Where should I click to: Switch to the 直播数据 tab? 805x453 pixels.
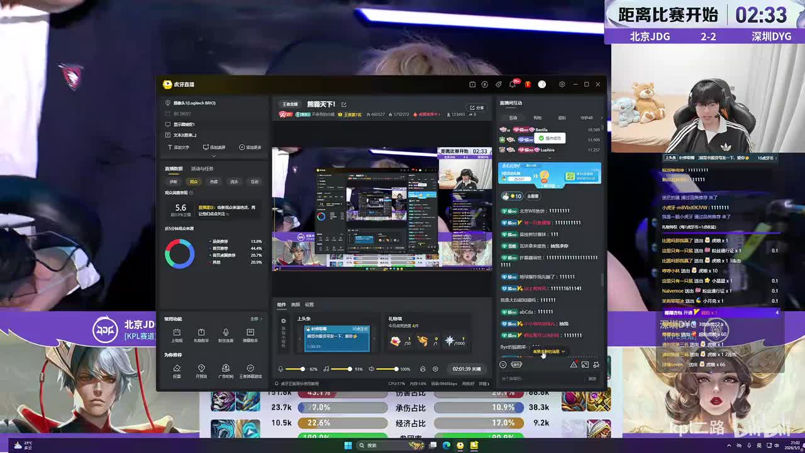point(174,169)
